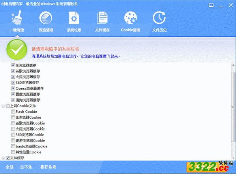This screenshot has height=174, width=236.
Task: Select the 360浏览器Cookie row label
Action: (30, 134)
